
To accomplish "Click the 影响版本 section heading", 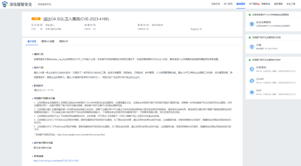I will coord(38,86).
